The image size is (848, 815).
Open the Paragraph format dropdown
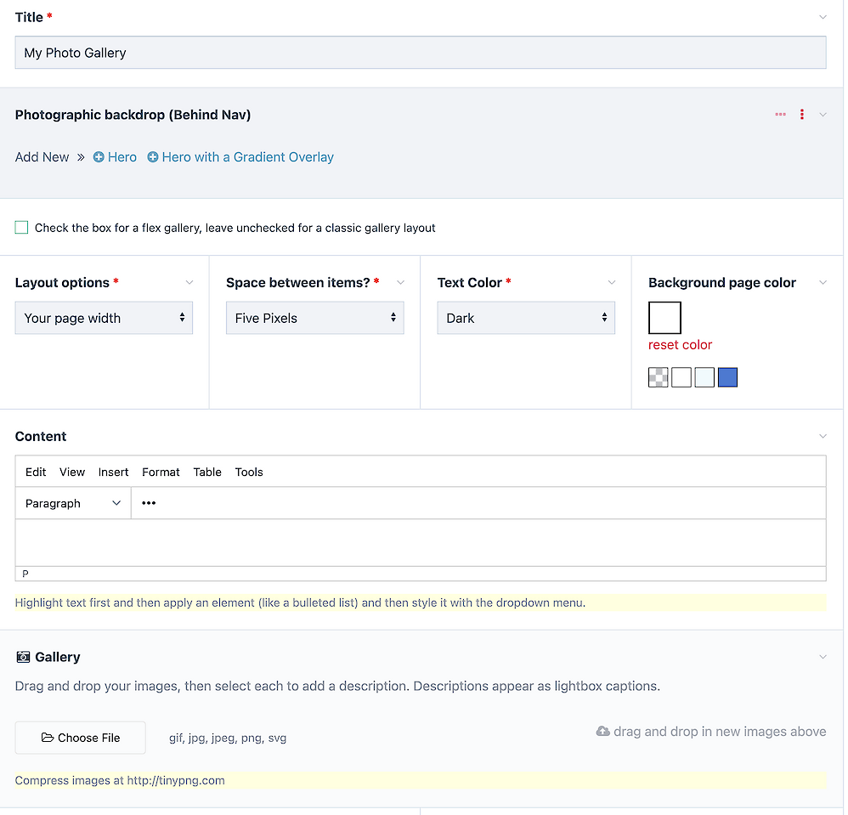click(x=73, y=503)
